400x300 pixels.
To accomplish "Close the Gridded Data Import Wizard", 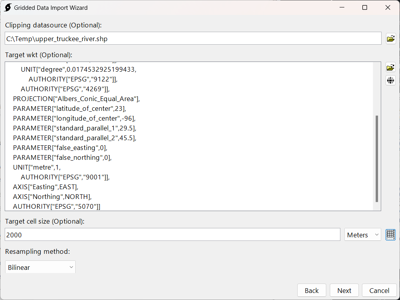I will coord(388,7).
